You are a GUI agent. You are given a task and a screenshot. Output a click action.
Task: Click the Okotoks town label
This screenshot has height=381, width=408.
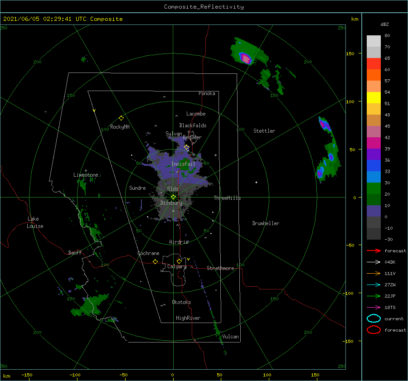tap(181, 303)
